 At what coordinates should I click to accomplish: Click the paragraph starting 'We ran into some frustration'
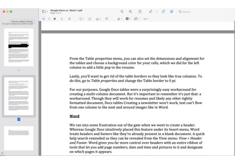[137, 138]
